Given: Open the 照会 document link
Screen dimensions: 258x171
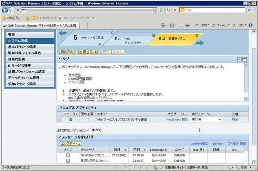Looking at the screenshot, I should tap(235, 119).
